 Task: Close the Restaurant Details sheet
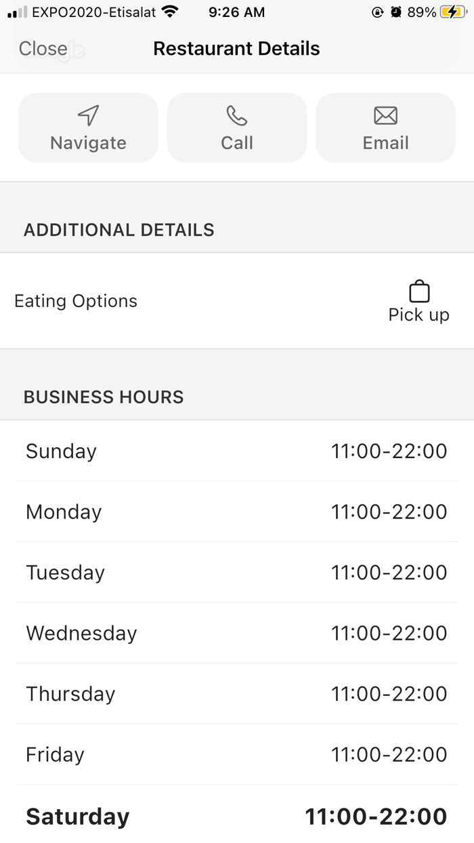tap(43, 49)
